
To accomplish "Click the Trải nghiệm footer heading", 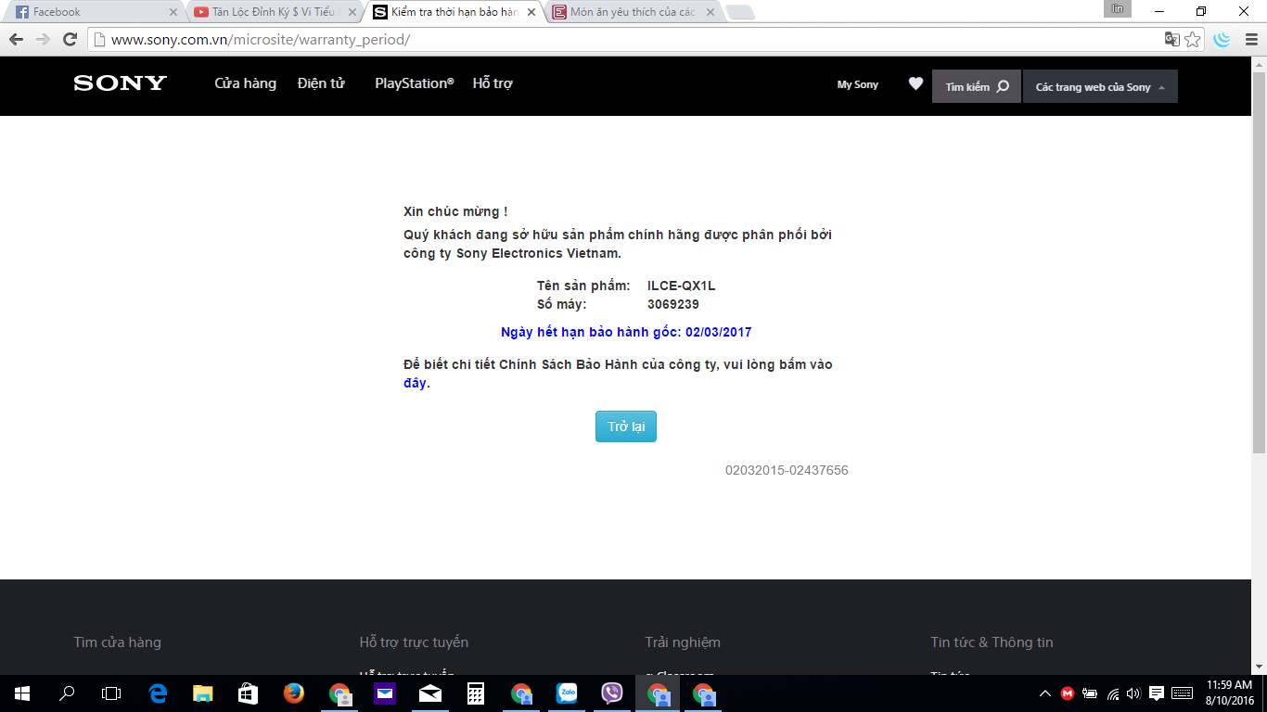I will pyautogui.click(x=683, y=642).
